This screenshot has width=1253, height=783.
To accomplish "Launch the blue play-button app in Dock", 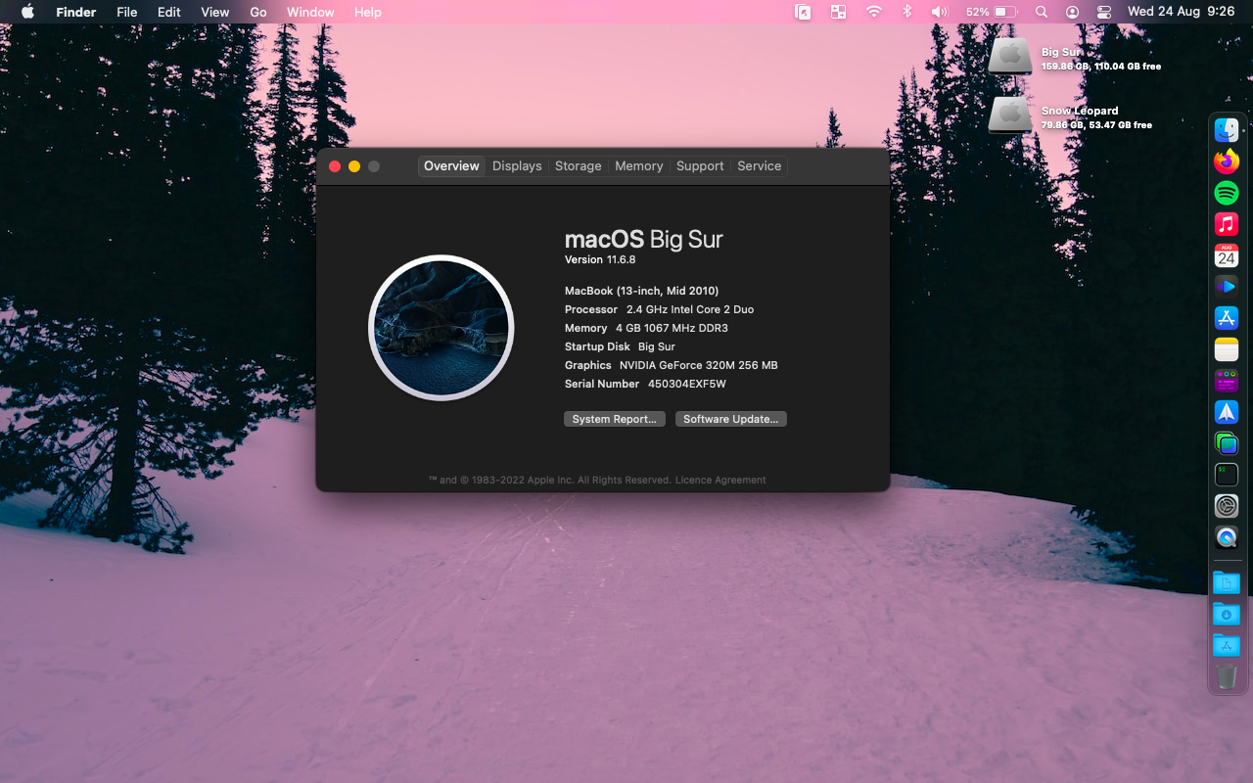I will point(1227,287).
